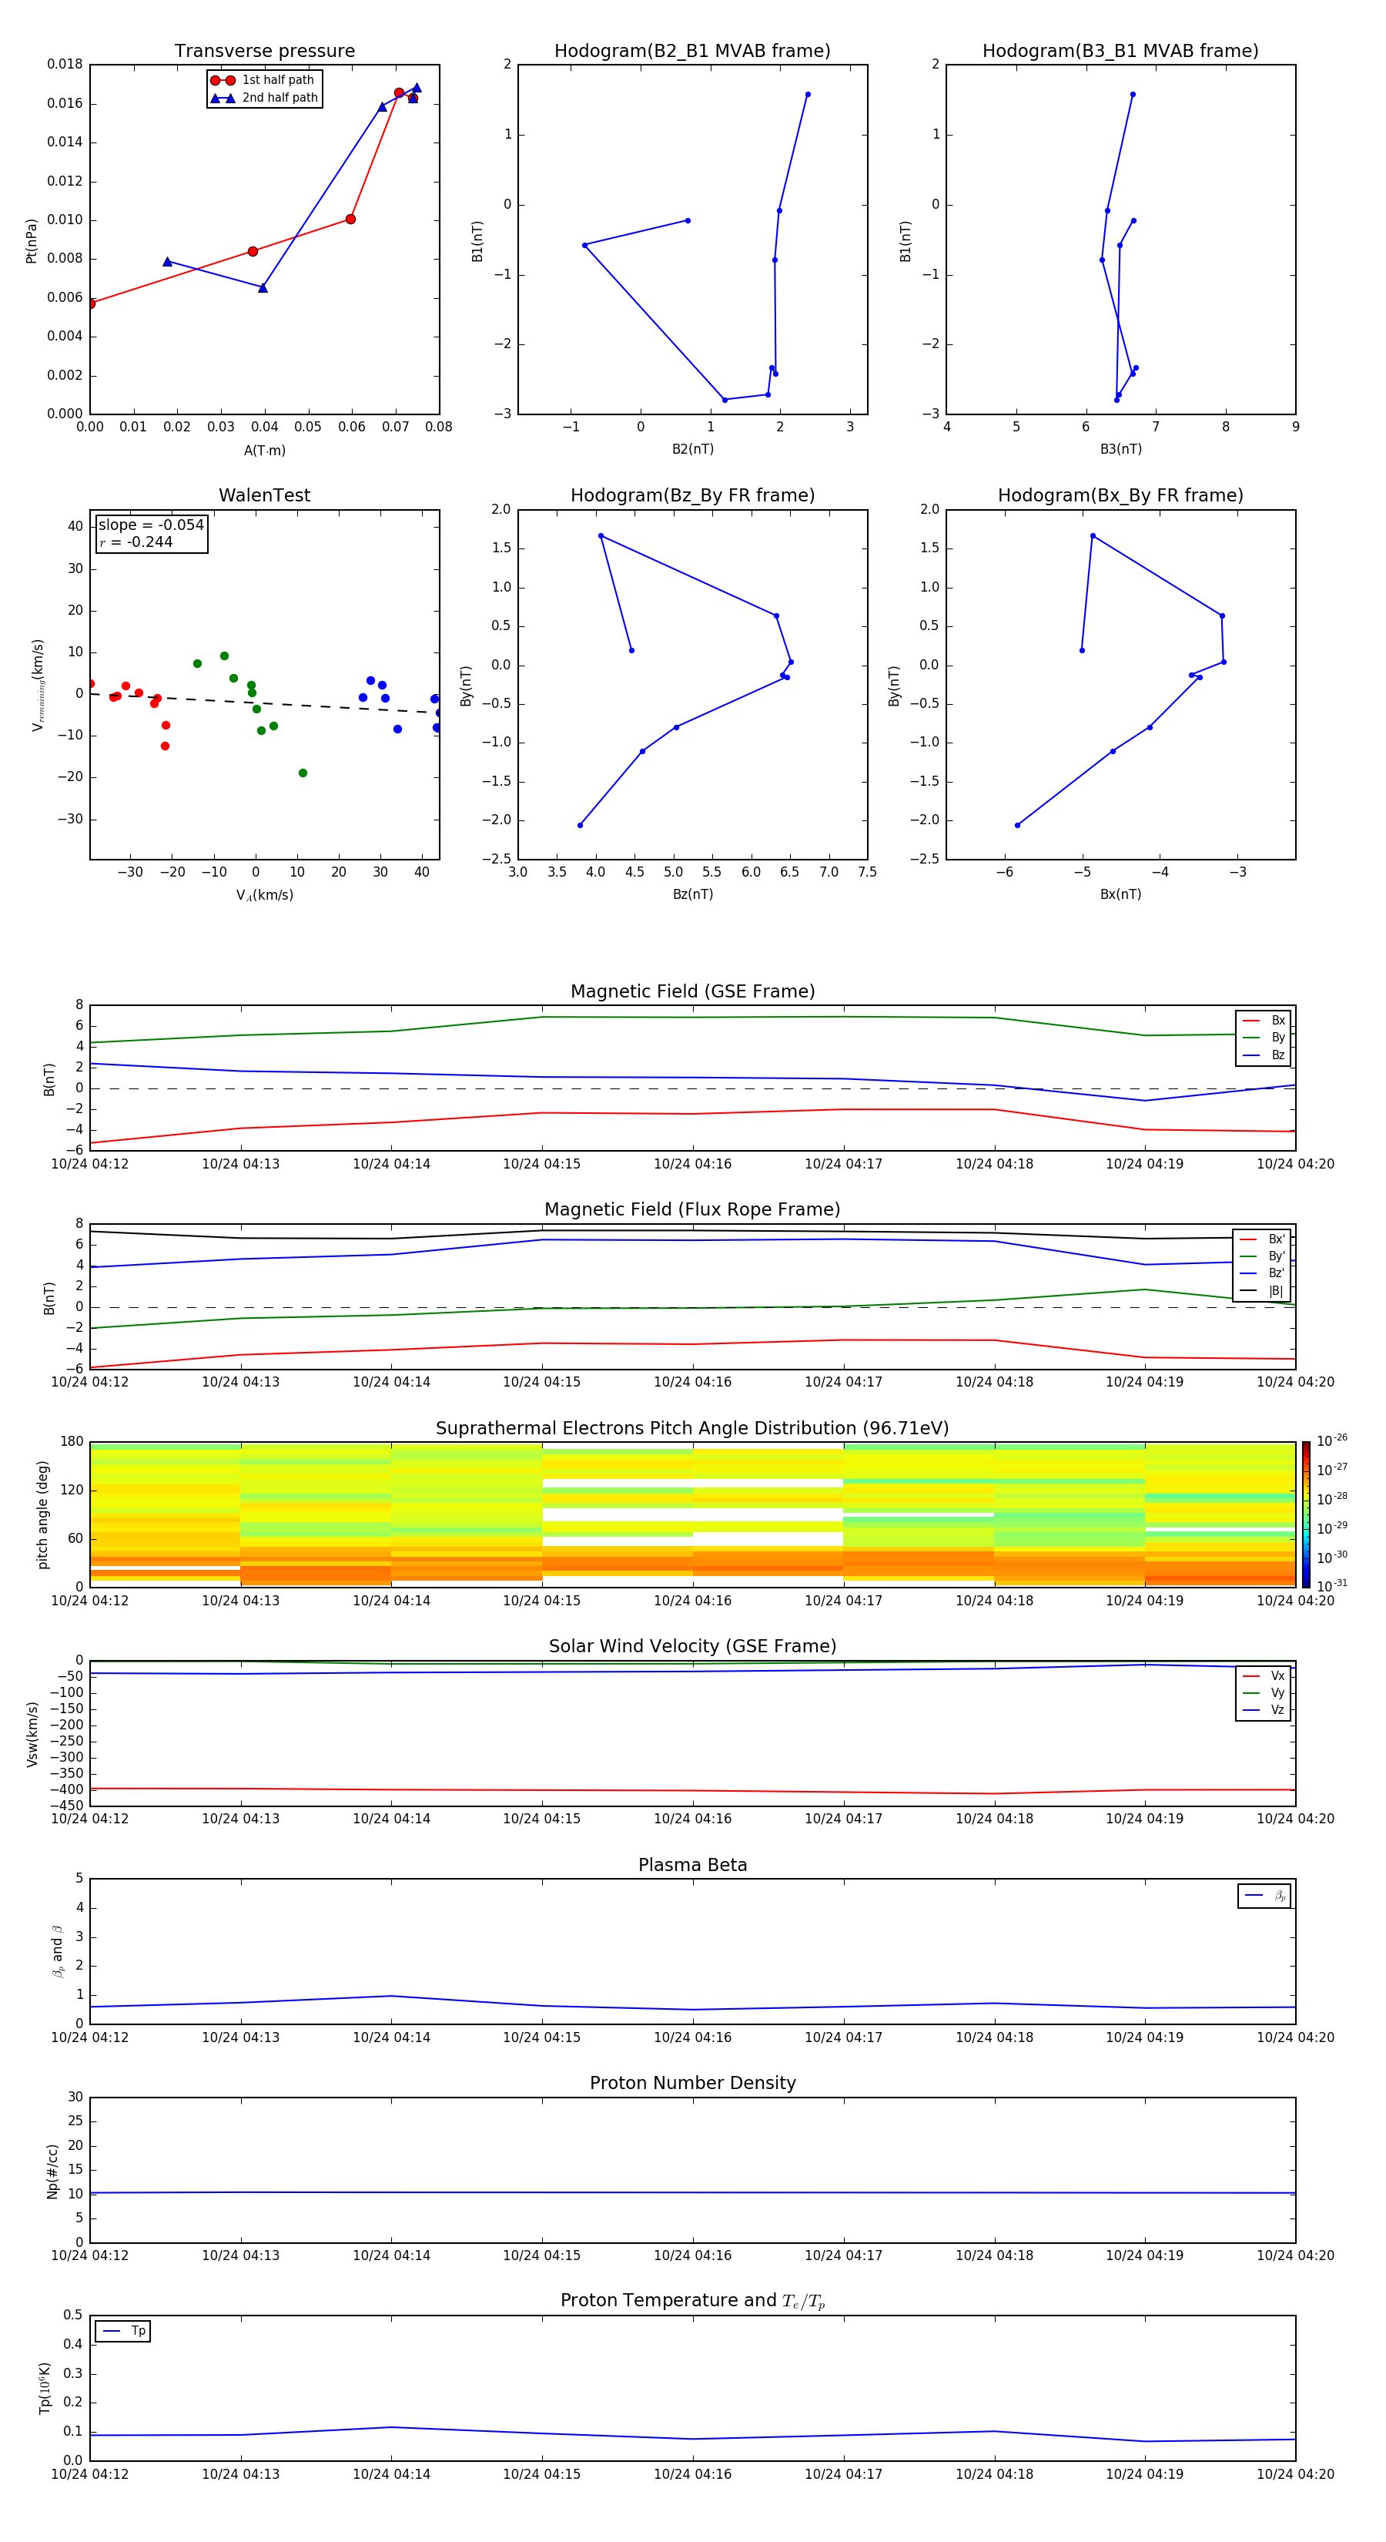Image resolution: width=1386 pixels, height=2542 pixels.
Task: Click the lowest blue triangle in Transverse pressure
Action: [263, 287]
